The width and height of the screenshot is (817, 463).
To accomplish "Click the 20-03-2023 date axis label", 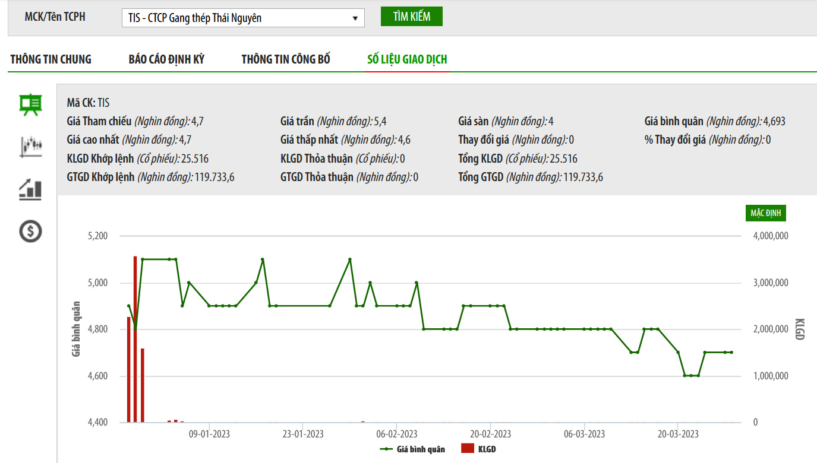I will [677, 434].
